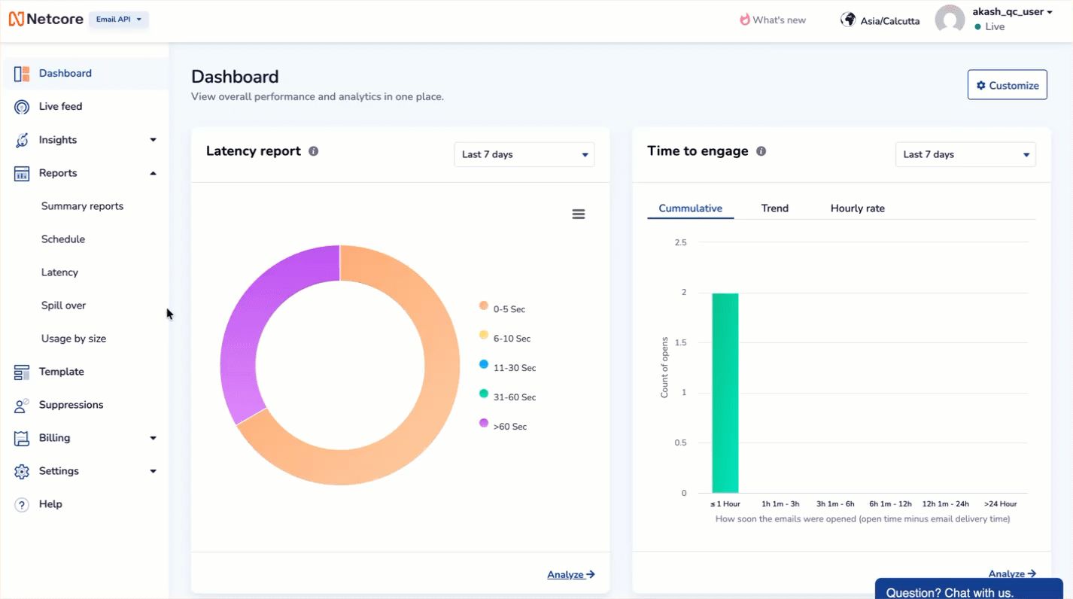
Task: Click the Netcore logo
Action: pyautogui.click(x=46, y=20)
